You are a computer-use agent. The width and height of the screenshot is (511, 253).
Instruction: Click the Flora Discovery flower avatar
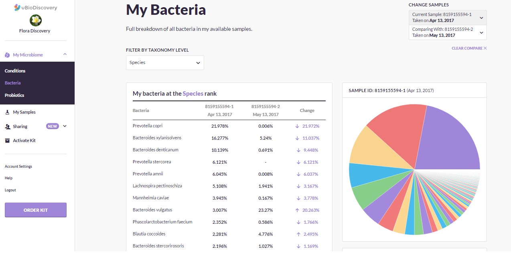point(36,20)
